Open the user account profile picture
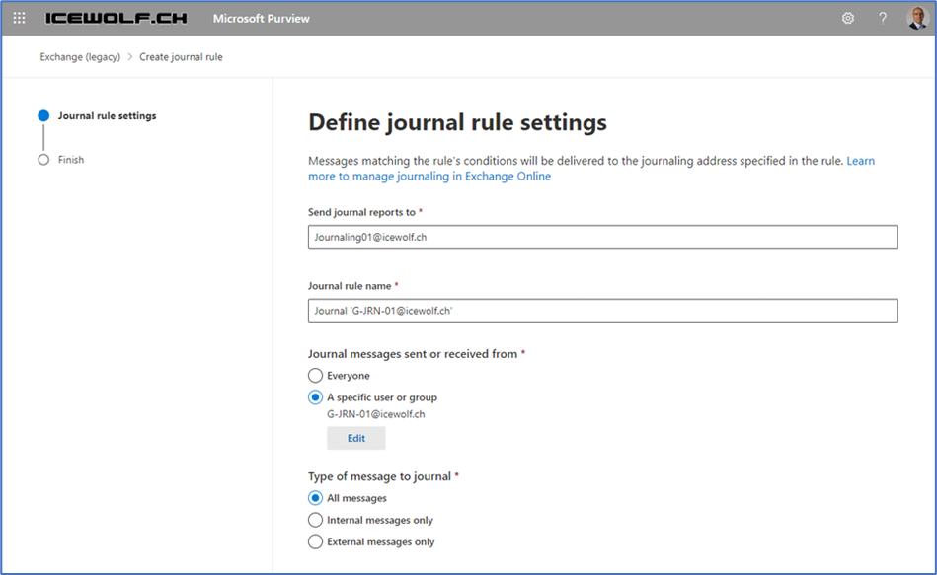This screenshot has width=937, height=575. [916, 18]
